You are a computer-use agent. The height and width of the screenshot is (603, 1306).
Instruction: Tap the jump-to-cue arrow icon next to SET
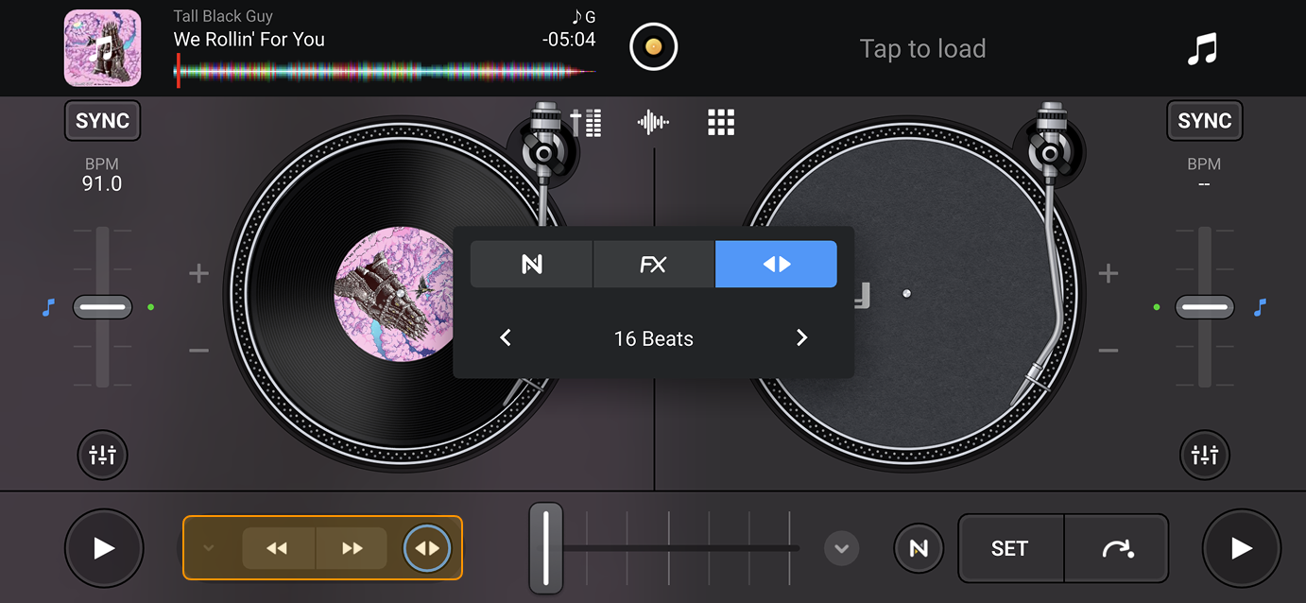(x=1116, y=547)
